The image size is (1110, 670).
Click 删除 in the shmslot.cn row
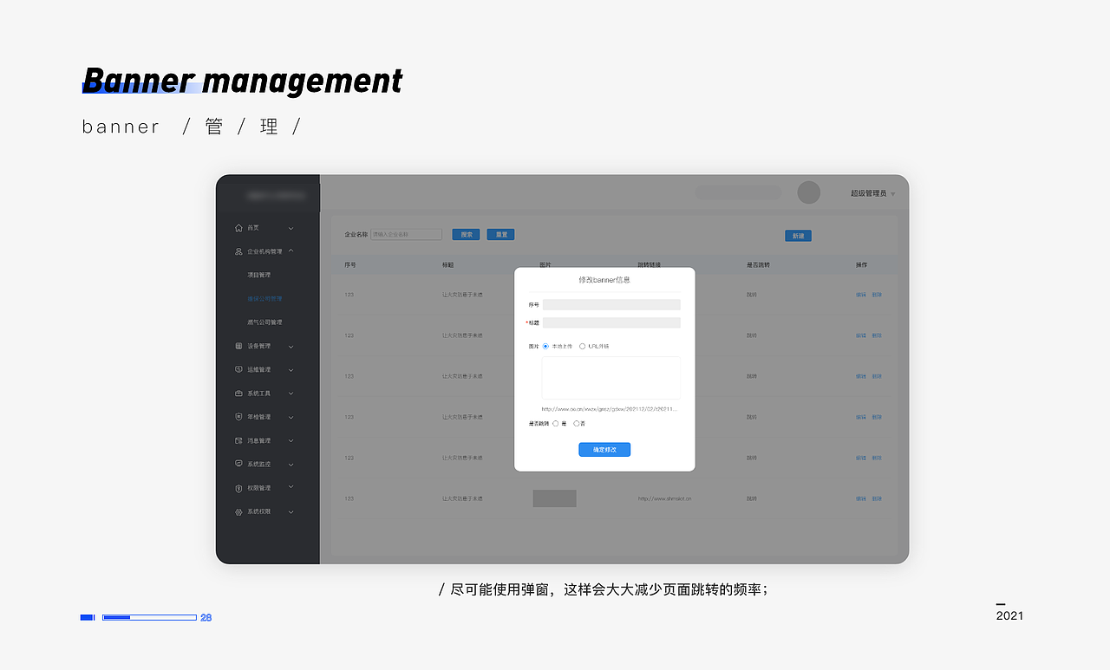coord(877,498)
